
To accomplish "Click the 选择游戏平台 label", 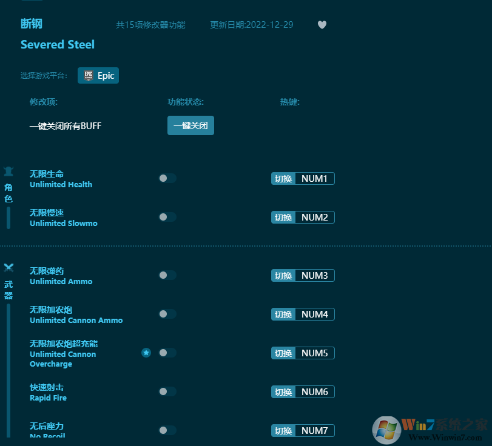I will 44,76.
